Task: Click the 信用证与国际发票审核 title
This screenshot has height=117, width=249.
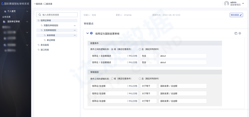Action: pos(107,34)
